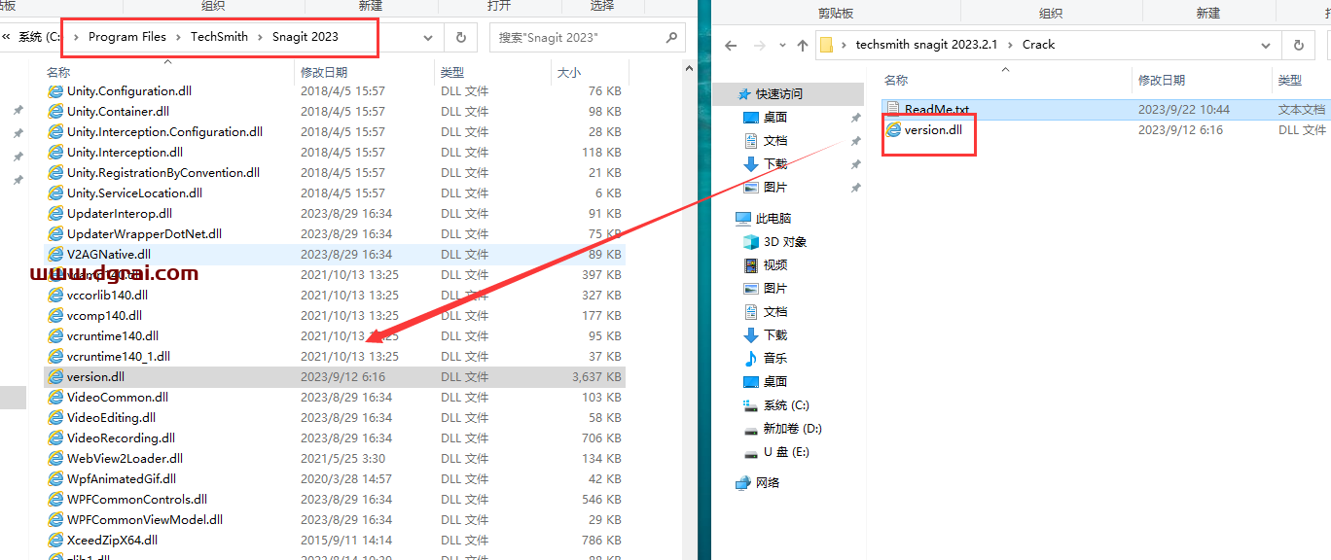Select vccorlib140.dll file icon
The image size is (1331, 560).
point(55,296)
